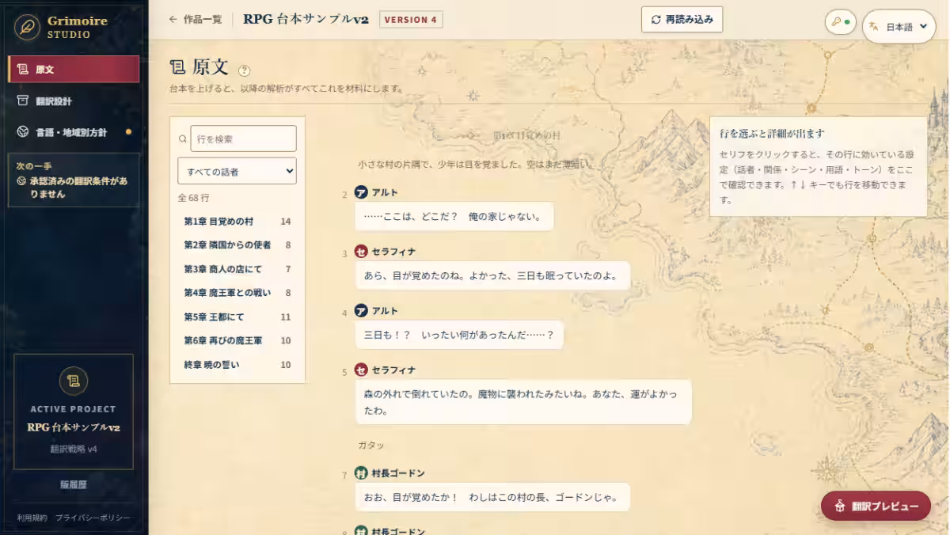Click セラフィナ avatar icon on line 5
Screen dimensions: 950x535
point(361,370)
